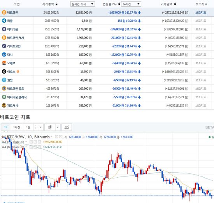Click the down arrow icon in 비트코인 row
The width and height of the screenshot is (214, 203).
click(x=139, y=12)
